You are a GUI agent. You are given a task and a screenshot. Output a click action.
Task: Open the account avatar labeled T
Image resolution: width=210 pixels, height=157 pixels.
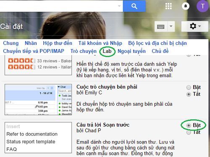pyautogui.click(x=202, y=6)
